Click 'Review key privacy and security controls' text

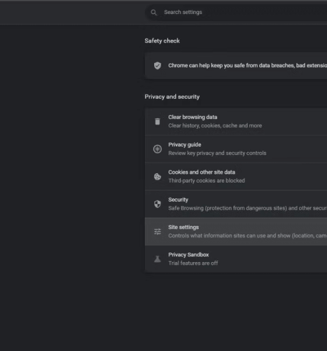point(217,153)
